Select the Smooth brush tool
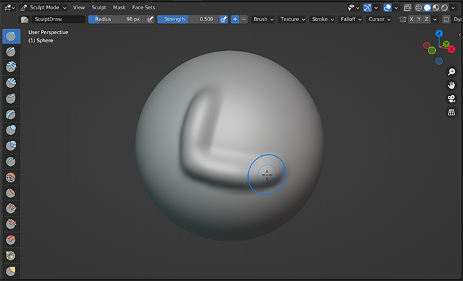 coord(11,177)
